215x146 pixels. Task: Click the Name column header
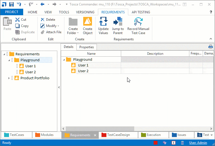(91, 53)
